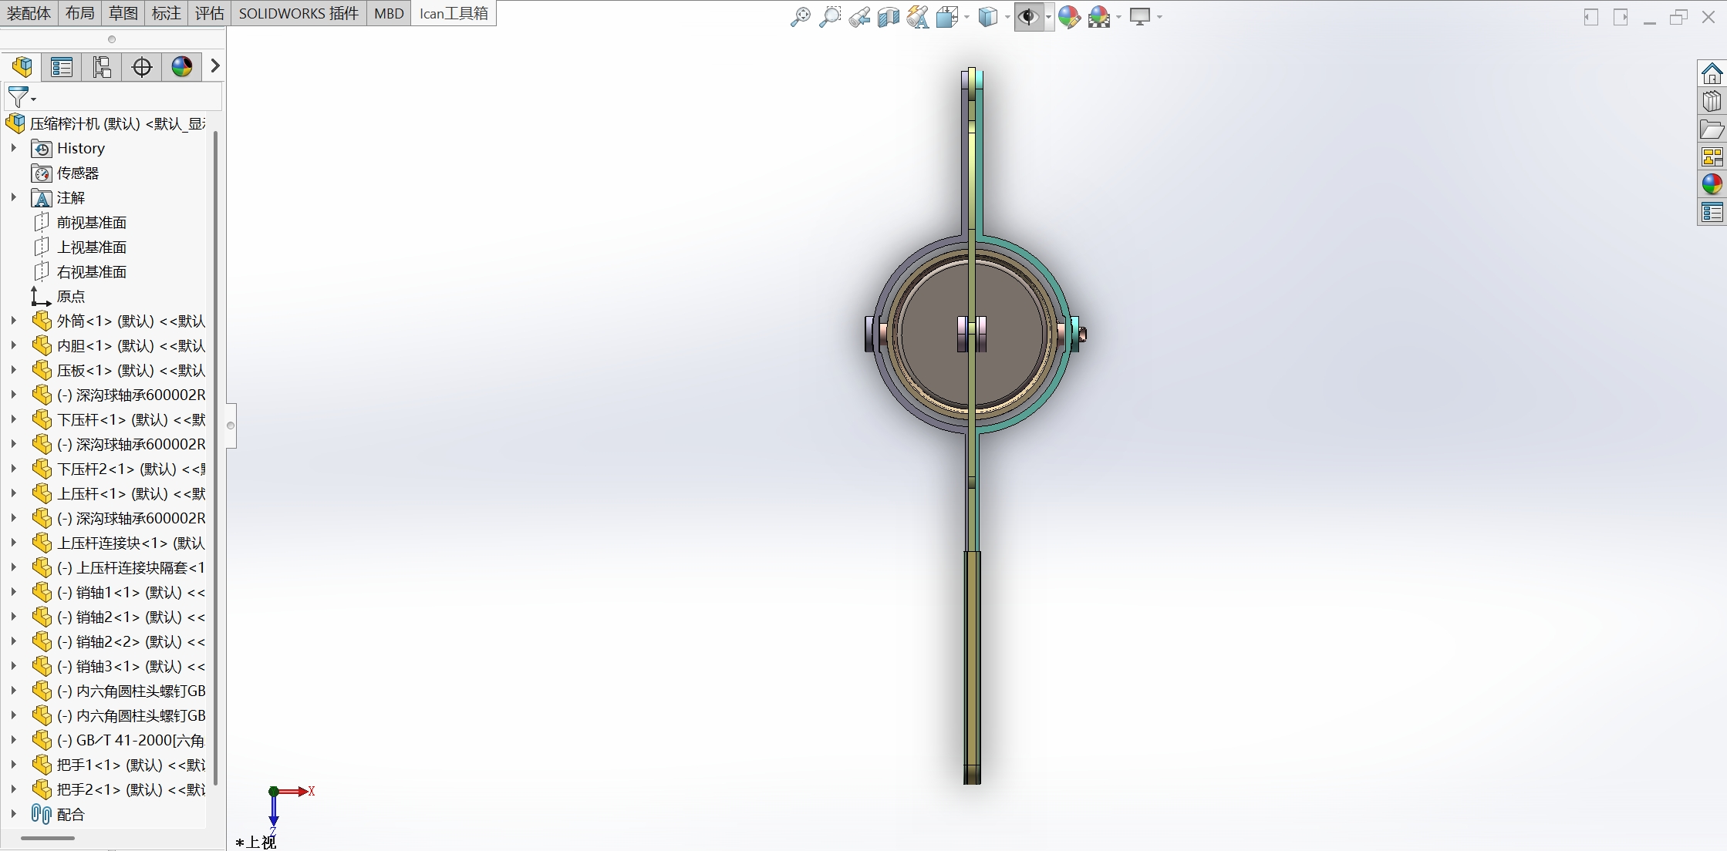Viewport: 1727px width, 851px height.
Task: Activate the Zoom to Area tool
Action: 829,16
